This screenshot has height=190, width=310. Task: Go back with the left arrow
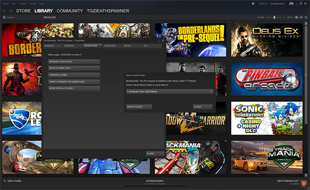coord(4,11)
